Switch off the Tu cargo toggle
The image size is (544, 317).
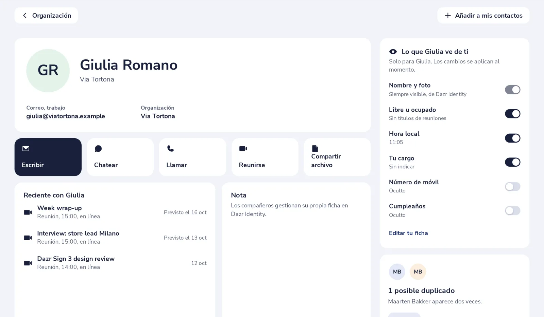point(513,162)
